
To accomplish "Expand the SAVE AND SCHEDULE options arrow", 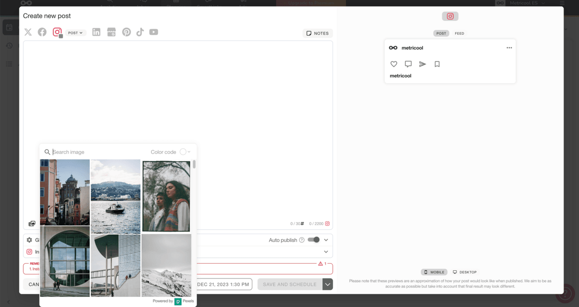I will 328,284.
